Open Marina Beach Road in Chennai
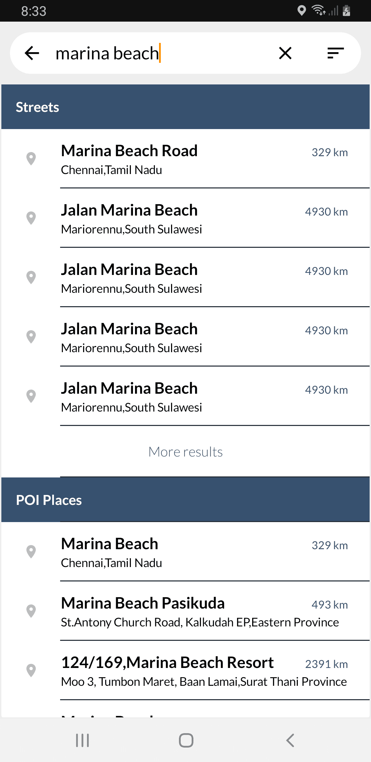 pyautogui.click(x=129, y=159)
